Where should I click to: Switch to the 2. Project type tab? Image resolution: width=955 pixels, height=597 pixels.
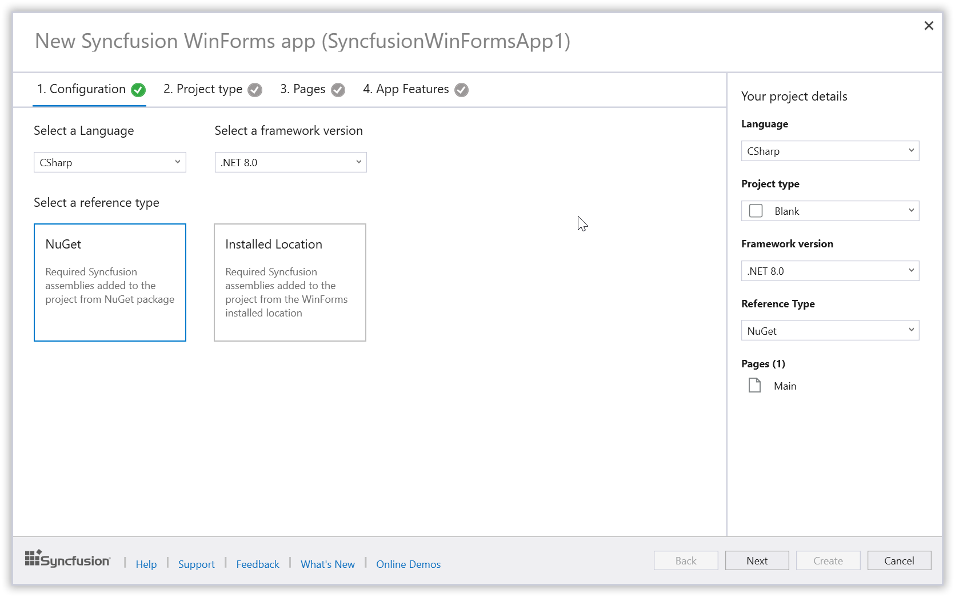212,89
